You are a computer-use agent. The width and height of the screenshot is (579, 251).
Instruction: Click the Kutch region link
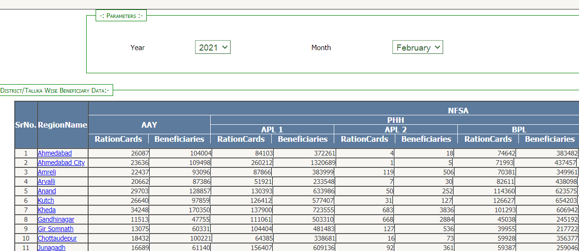46,200
